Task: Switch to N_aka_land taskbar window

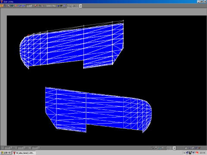Action: point(24,153)
